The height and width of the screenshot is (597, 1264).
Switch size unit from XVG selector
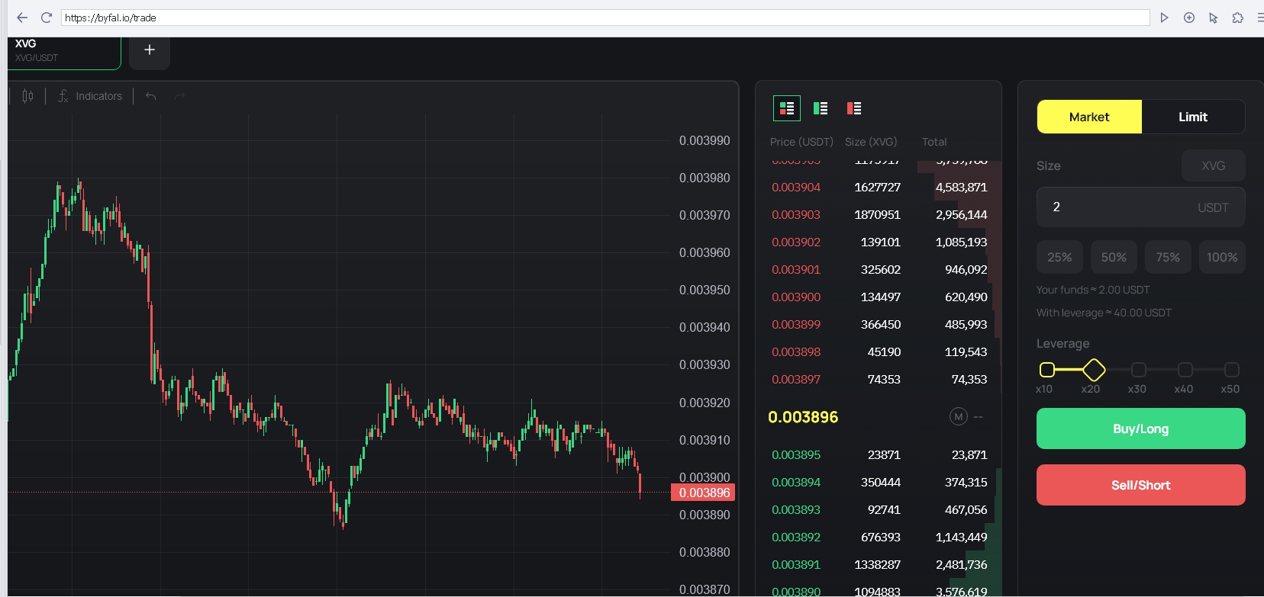click(x=1213, y=165)
